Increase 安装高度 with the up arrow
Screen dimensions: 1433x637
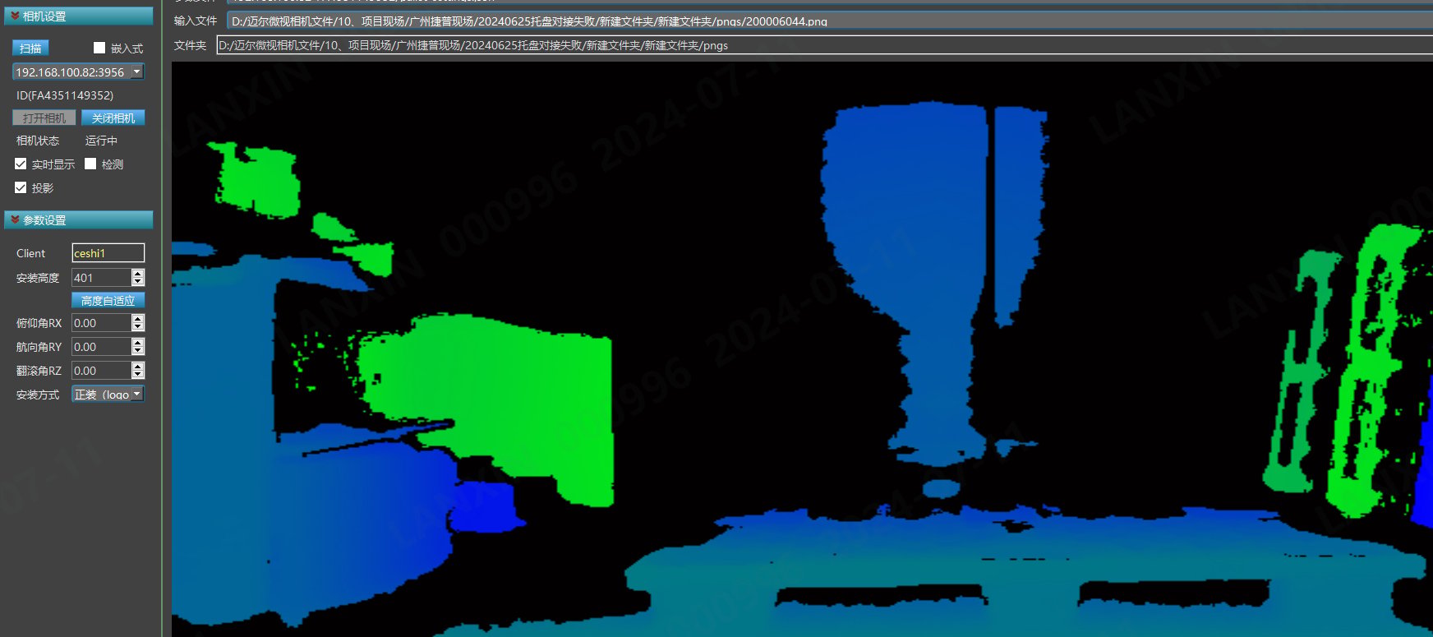click(138, 273)
